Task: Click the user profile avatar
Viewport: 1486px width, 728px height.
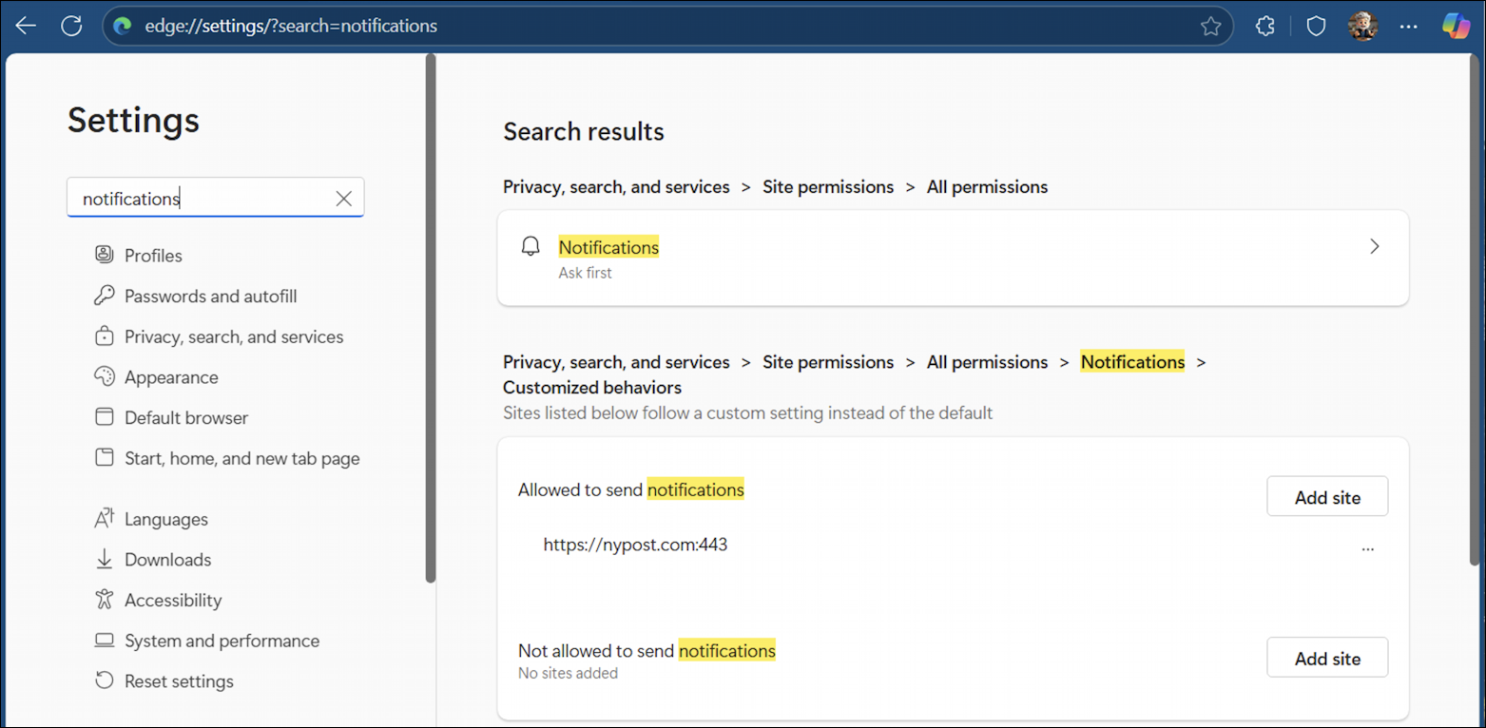Action: pyautogui.click(x=1362, y=27)
